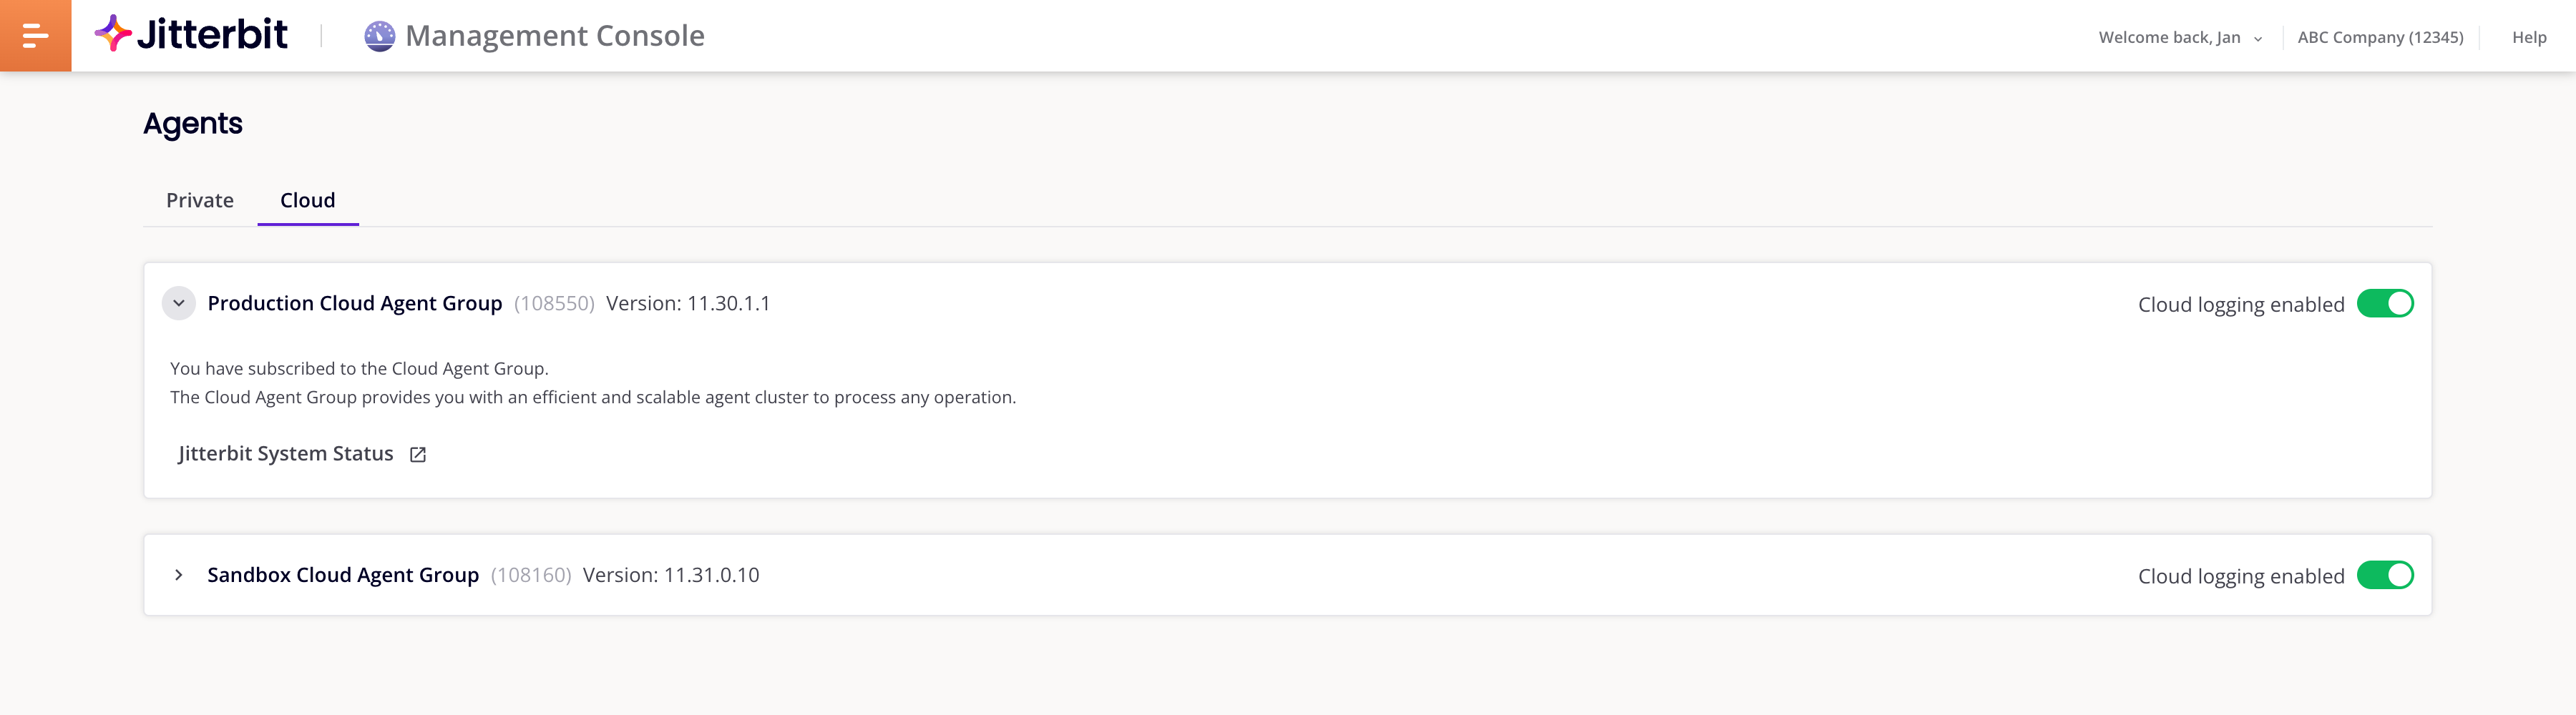2576x715 pixels.
Task: Click the Help link in header
Action: 2528,38
